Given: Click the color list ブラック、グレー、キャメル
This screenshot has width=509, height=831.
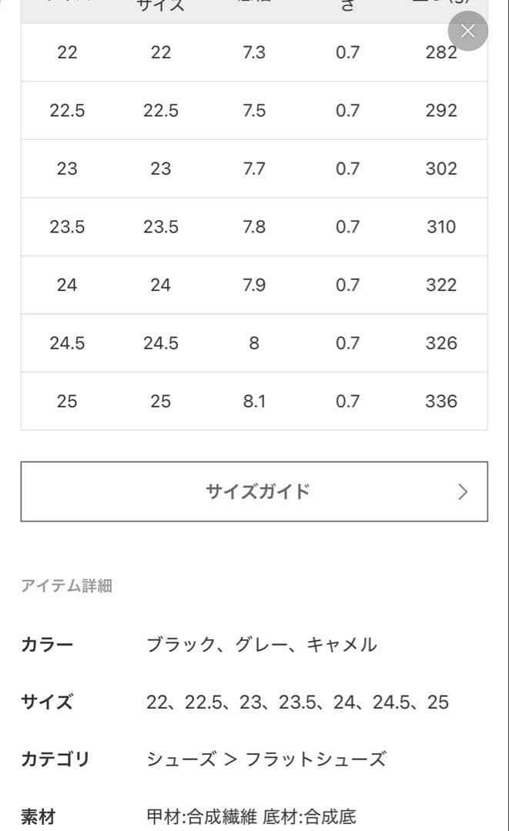Looking at the screenshot, I should [262, 645].
